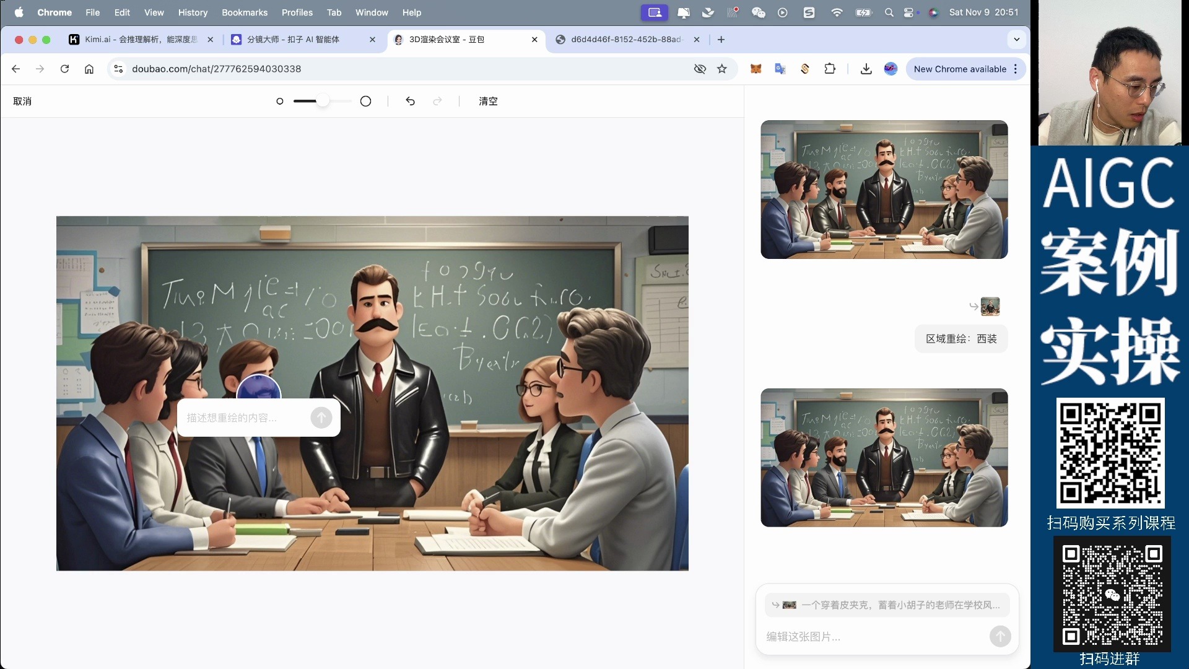Open site information toggle beside URL

[x=118, y=69]
